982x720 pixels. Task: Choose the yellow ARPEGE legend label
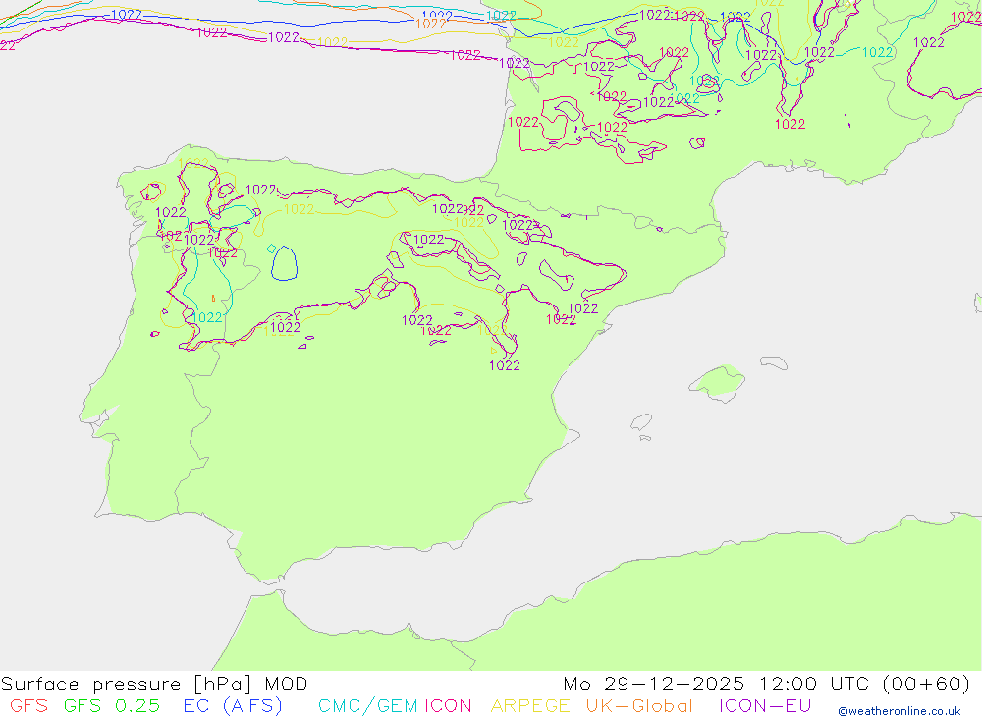530,706
